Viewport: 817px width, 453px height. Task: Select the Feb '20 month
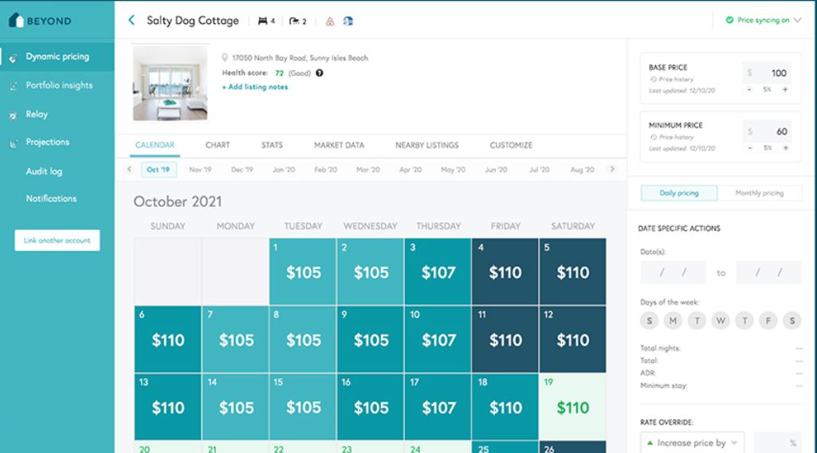point(326,170)
